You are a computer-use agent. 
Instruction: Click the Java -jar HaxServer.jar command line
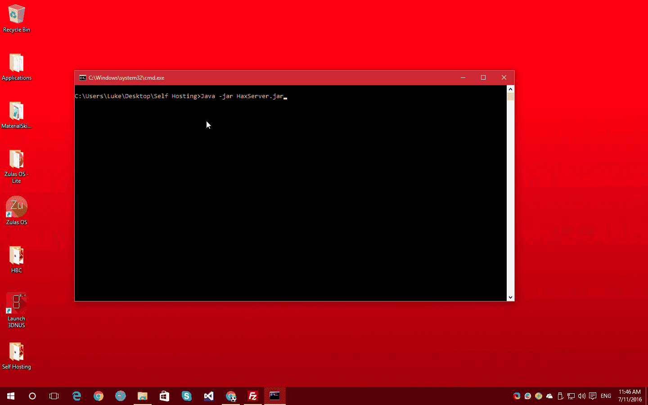[x=242, y=96]
